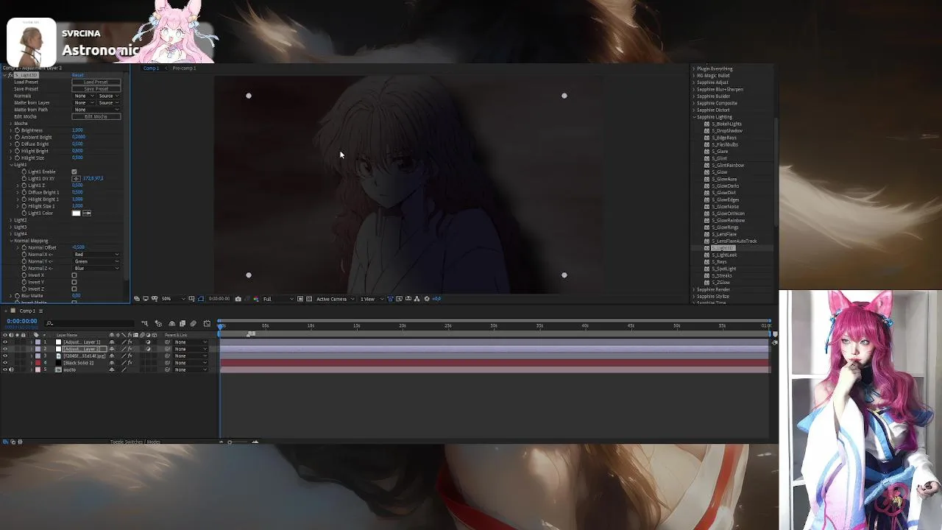The image size is (942, 530).
Task: Click the Light1 Color eyedropper icon
Action: click(87, 213)
